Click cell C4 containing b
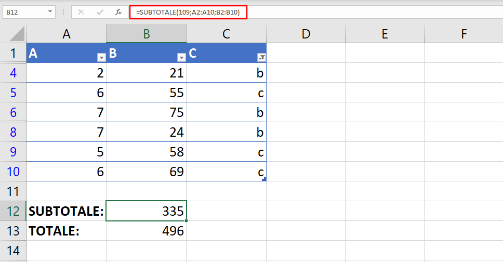Viewport: 503px width, 262px height. tap(226, 73)
